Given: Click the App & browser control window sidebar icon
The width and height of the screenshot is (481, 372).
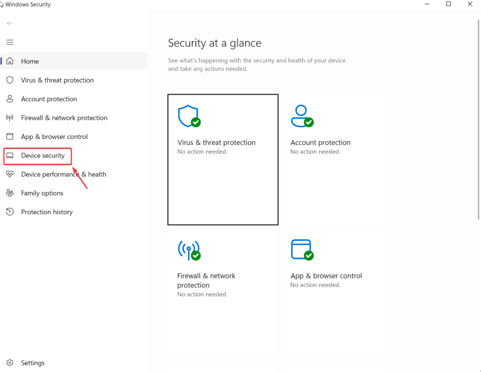Looking at the screenshot, I should coord(10,136).
